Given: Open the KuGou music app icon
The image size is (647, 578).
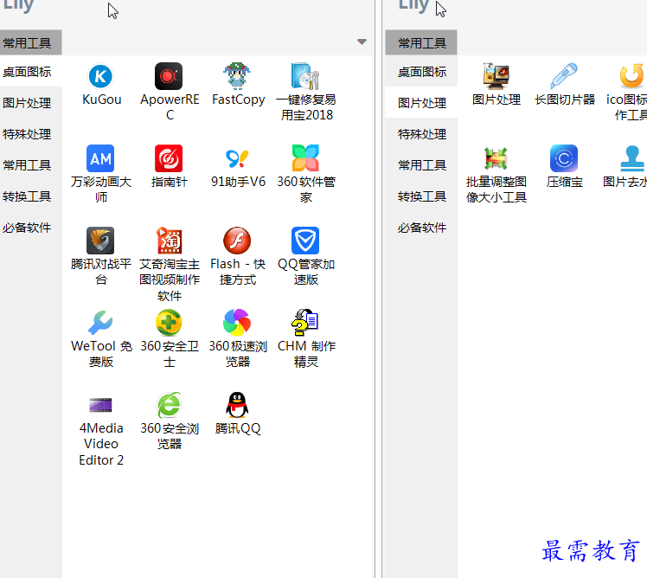Looking at the screenshot, I should (x=101, y=77).
